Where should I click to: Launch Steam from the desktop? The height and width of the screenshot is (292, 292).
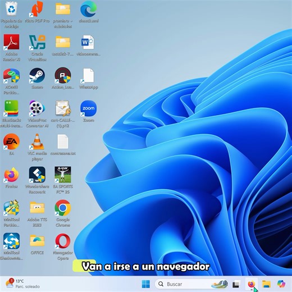[37, 76]
